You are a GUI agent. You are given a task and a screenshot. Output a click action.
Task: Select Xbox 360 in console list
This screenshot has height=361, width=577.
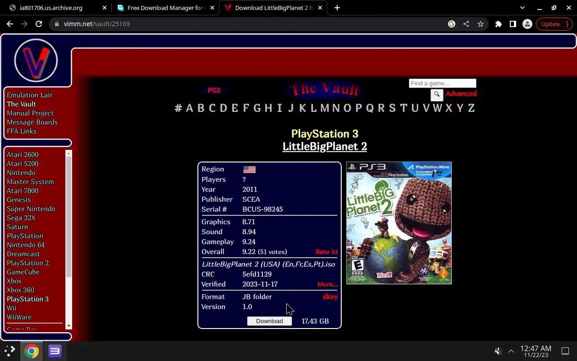[x=20, y=290]
